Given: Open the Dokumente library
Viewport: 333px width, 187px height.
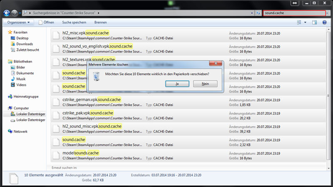Looking at the screenshot, I should tap(22, 73).
